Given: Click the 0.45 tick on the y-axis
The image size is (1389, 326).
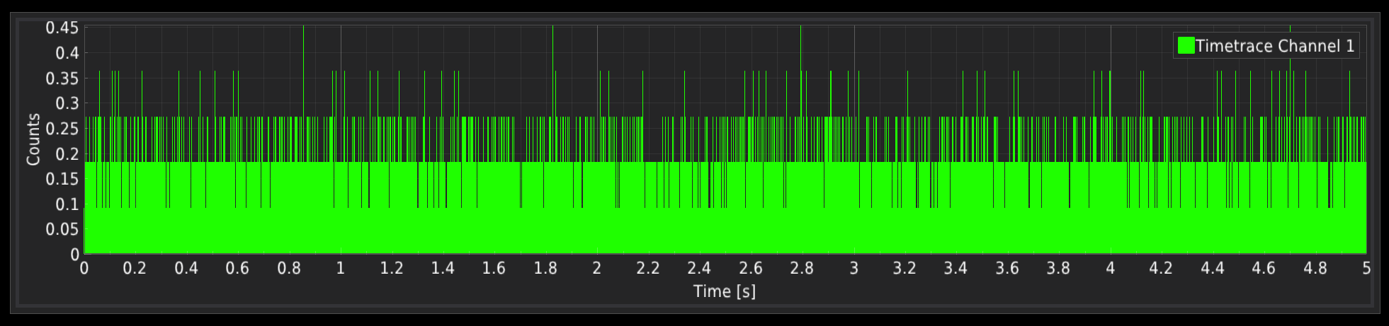Looking at the screenshot, I should point(62,28).
